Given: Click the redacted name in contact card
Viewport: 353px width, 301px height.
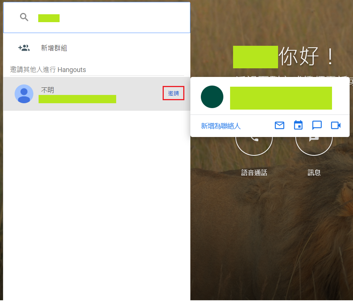Looking at the screenshot, I should tap(281, 98).
